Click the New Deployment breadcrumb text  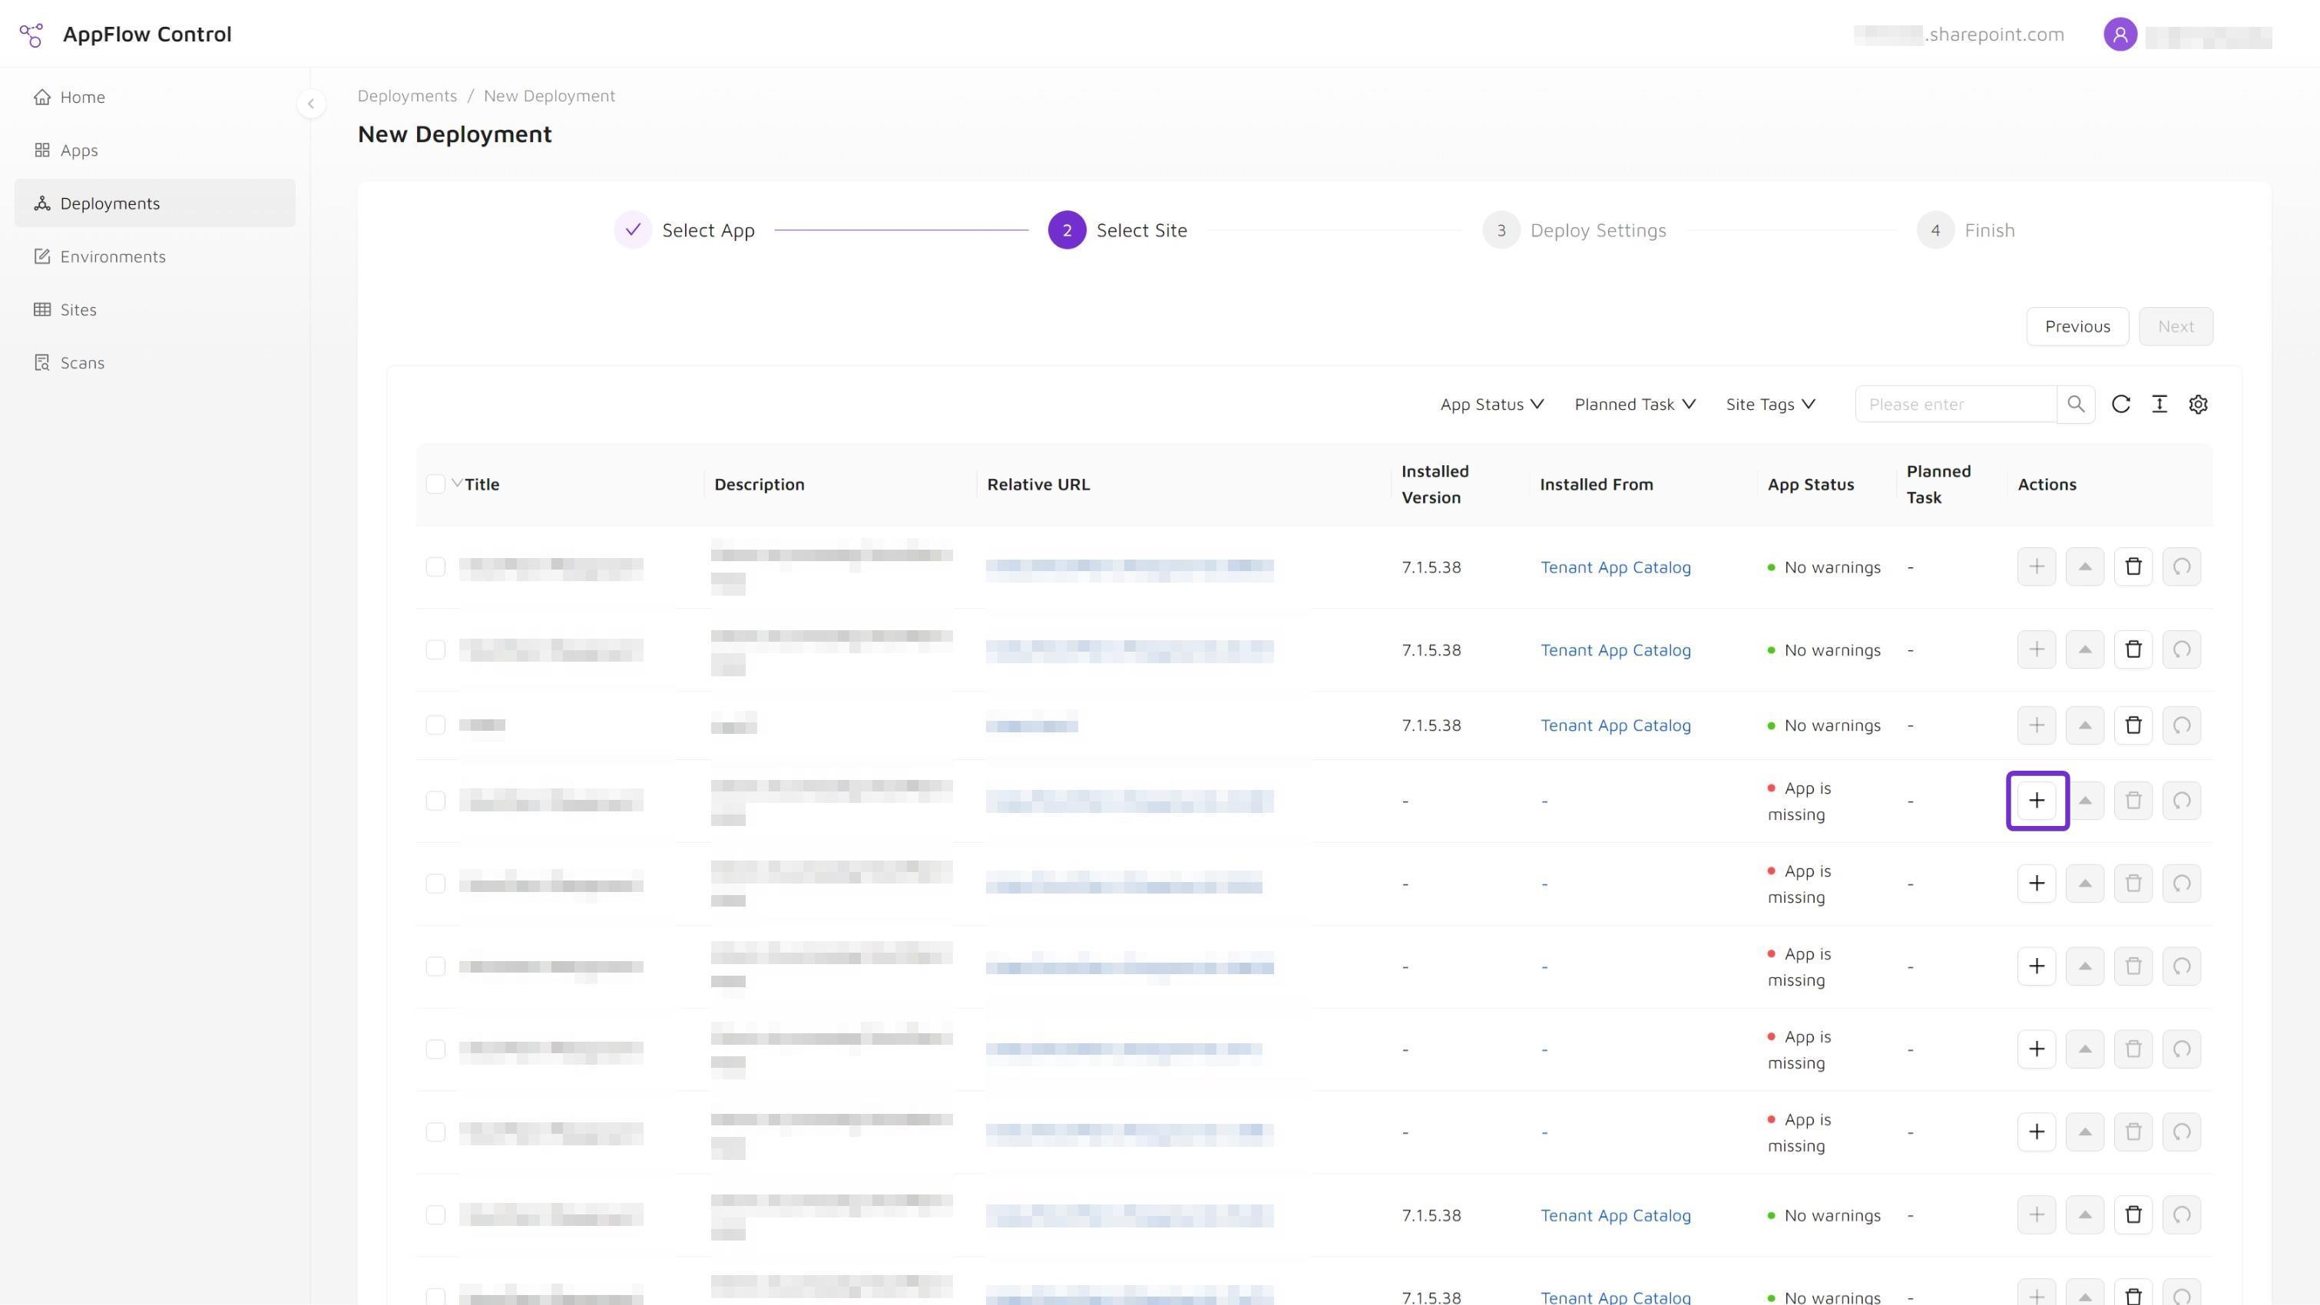click(x=549, y=96)
